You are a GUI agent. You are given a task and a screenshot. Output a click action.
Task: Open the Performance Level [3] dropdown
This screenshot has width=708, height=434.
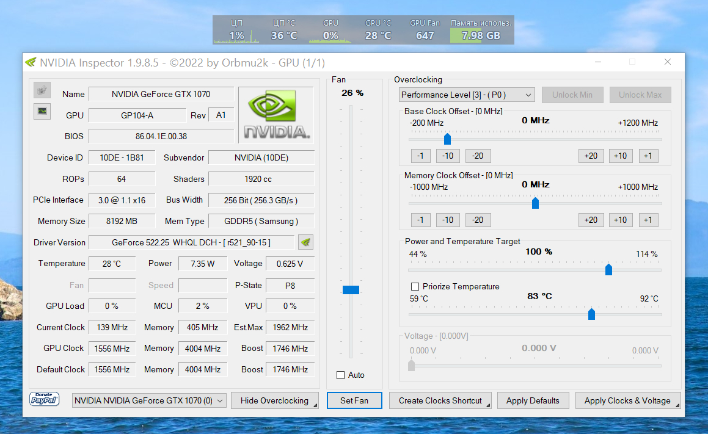pos(467,95)
